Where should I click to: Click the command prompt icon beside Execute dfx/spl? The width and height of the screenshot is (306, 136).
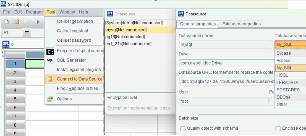click(50, 51)
